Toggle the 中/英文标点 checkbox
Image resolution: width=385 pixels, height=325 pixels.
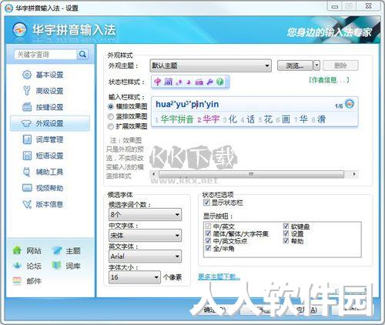tap(208, 241)
